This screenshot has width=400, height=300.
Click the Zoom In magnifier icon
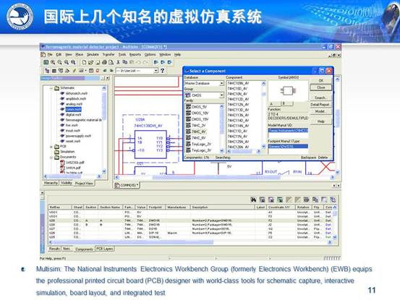tap(53, 62)
